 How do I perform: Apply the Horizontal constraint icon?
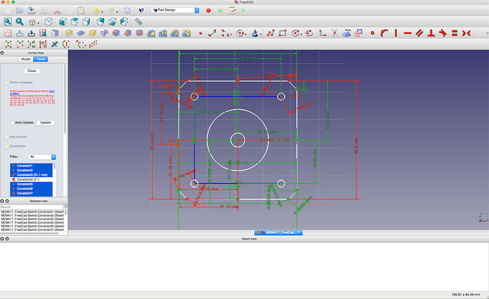408,33
